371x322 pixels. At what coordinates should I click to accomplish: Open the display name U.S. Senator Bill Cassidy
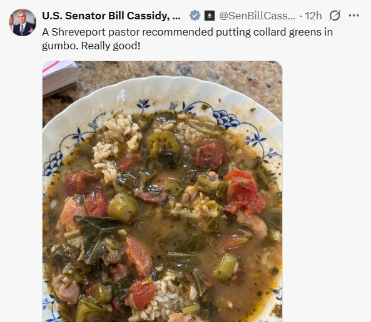(111, 16)
